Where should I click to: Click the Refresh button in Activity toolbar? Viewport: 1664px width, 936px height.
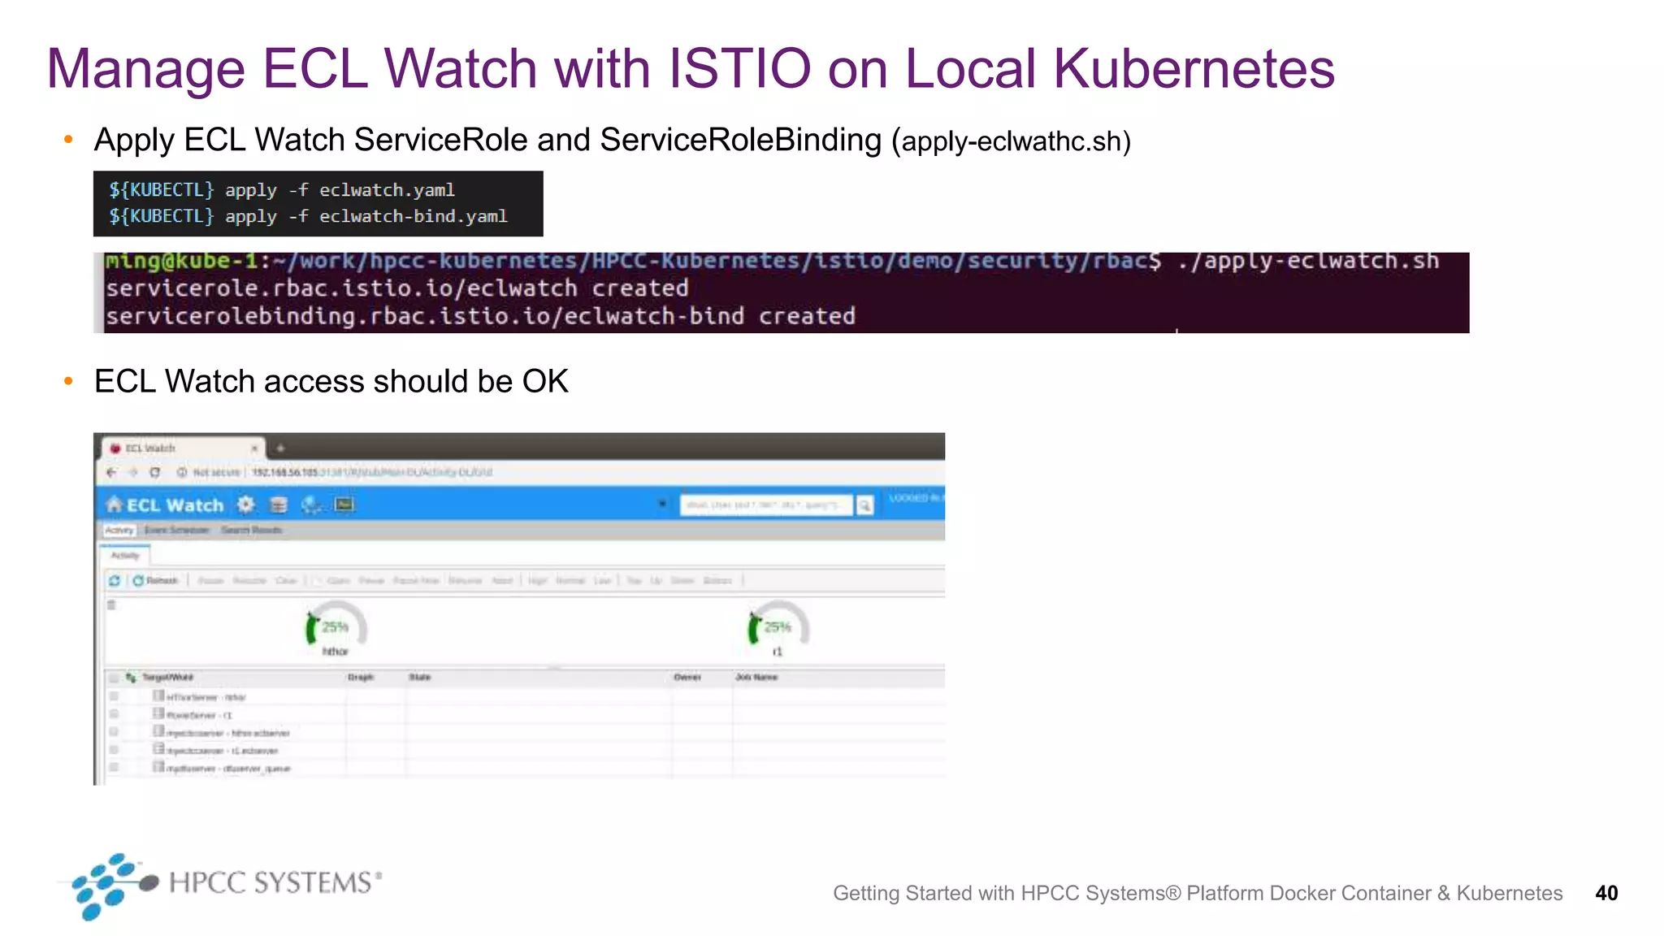[155, 580]
